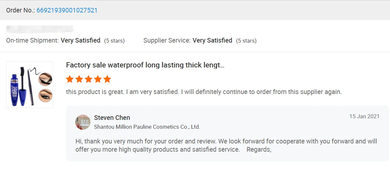Click Supplier Service Very Satisfied rating

(212, 41)
